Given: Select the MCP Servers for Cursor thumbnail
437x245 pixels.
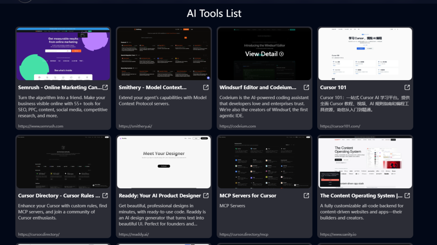Looking at the screenshot, I should 265,162.
